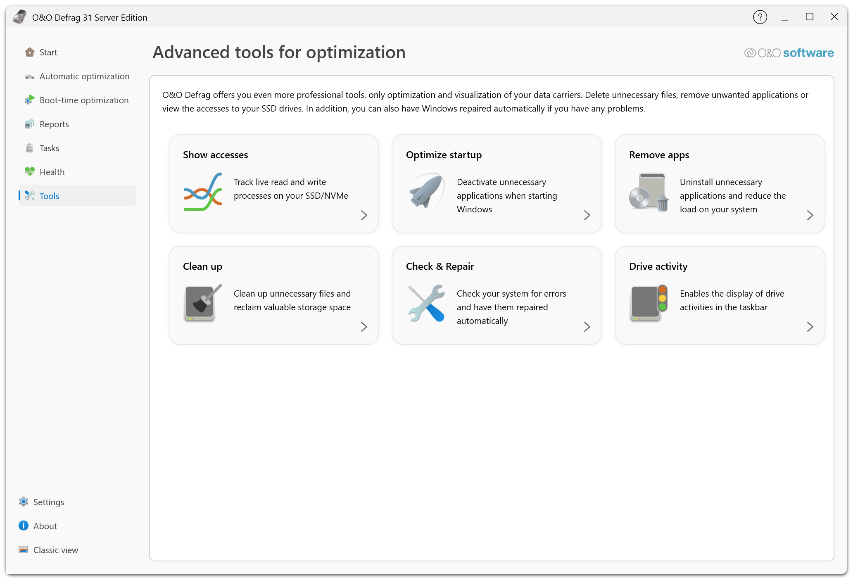Click the O&O Defrag app icon in title bar
Viewport: 853px width, 580px height.
19,17
